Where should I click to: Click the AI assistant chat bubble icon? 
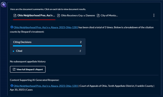4,5
